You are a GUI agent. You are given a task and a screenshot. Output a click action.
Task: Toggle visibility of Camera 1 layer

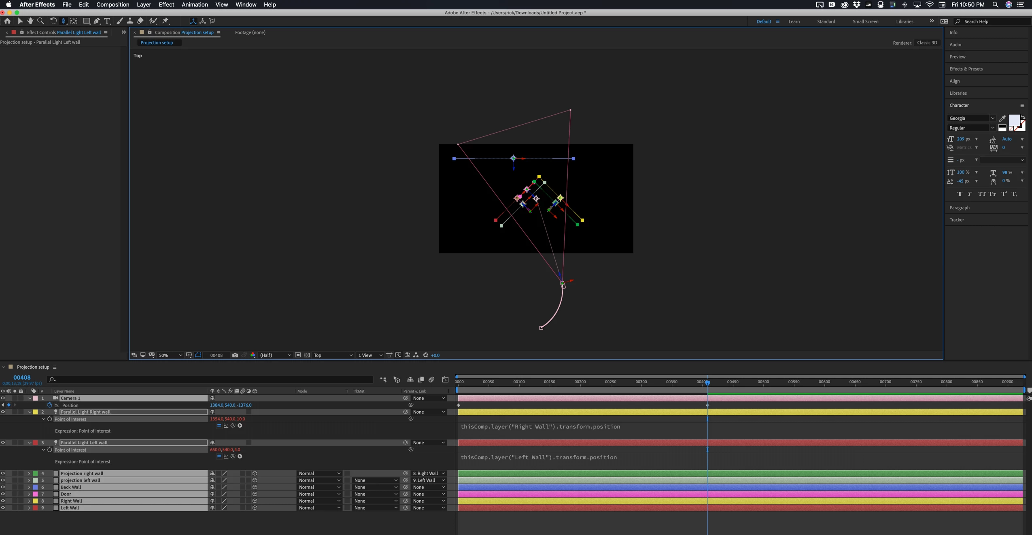3,398
